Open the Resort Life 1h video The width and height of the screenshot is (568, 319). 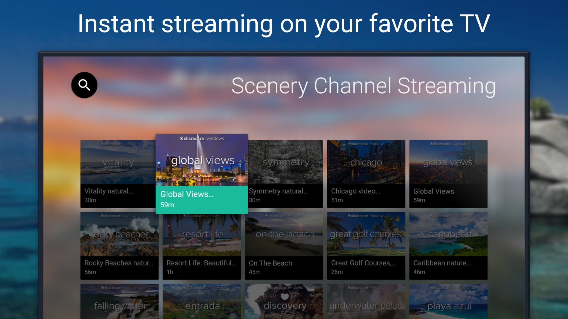coord(202,246)
